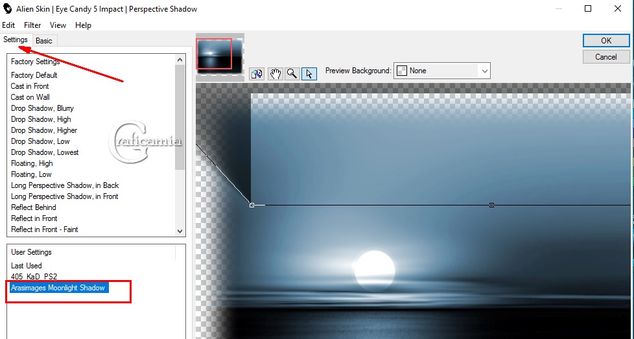Click the Factory Settings scrollbar thumb

180,117
